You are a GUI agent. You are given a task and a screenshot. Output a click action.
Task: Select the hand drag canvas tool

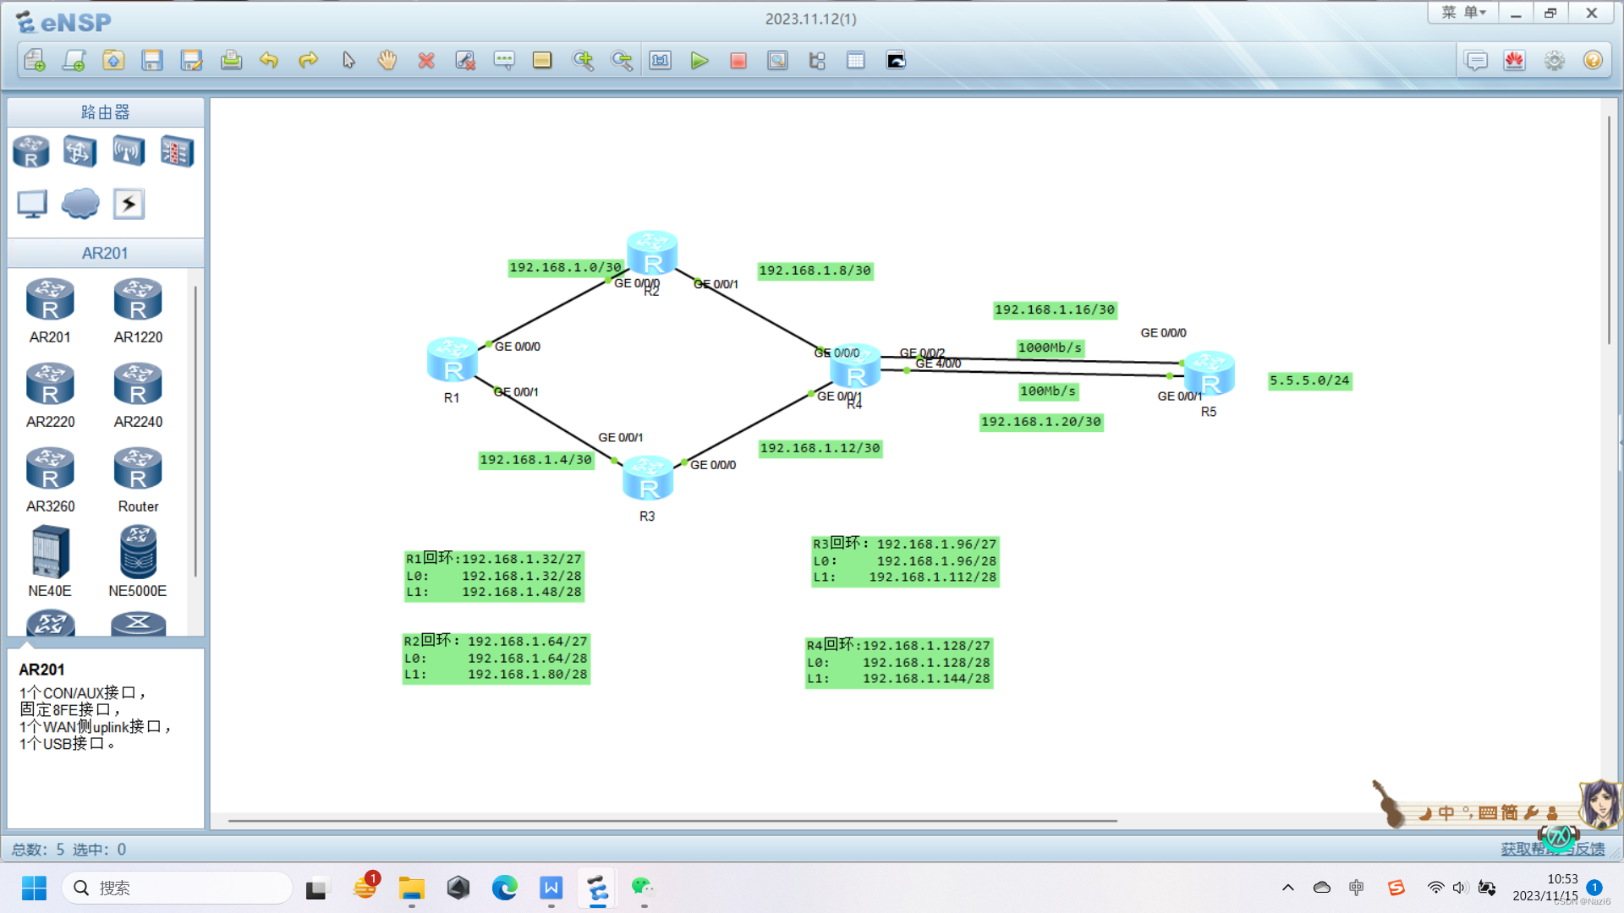click(x=387, y=60)
